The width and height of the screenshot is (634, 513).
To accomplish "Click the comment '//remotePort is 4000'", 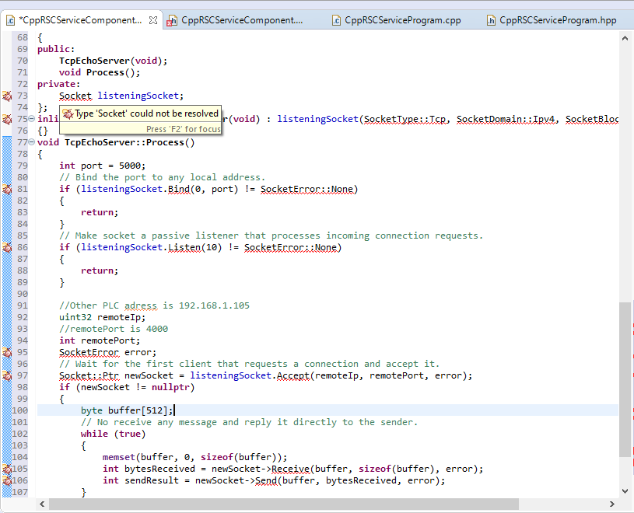I will 114,329.
